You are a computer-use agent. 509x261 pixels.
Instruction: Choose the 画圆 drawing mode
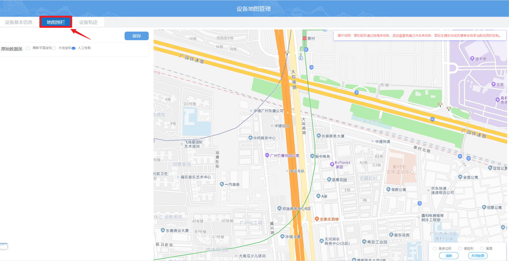[x=482, y=248]
